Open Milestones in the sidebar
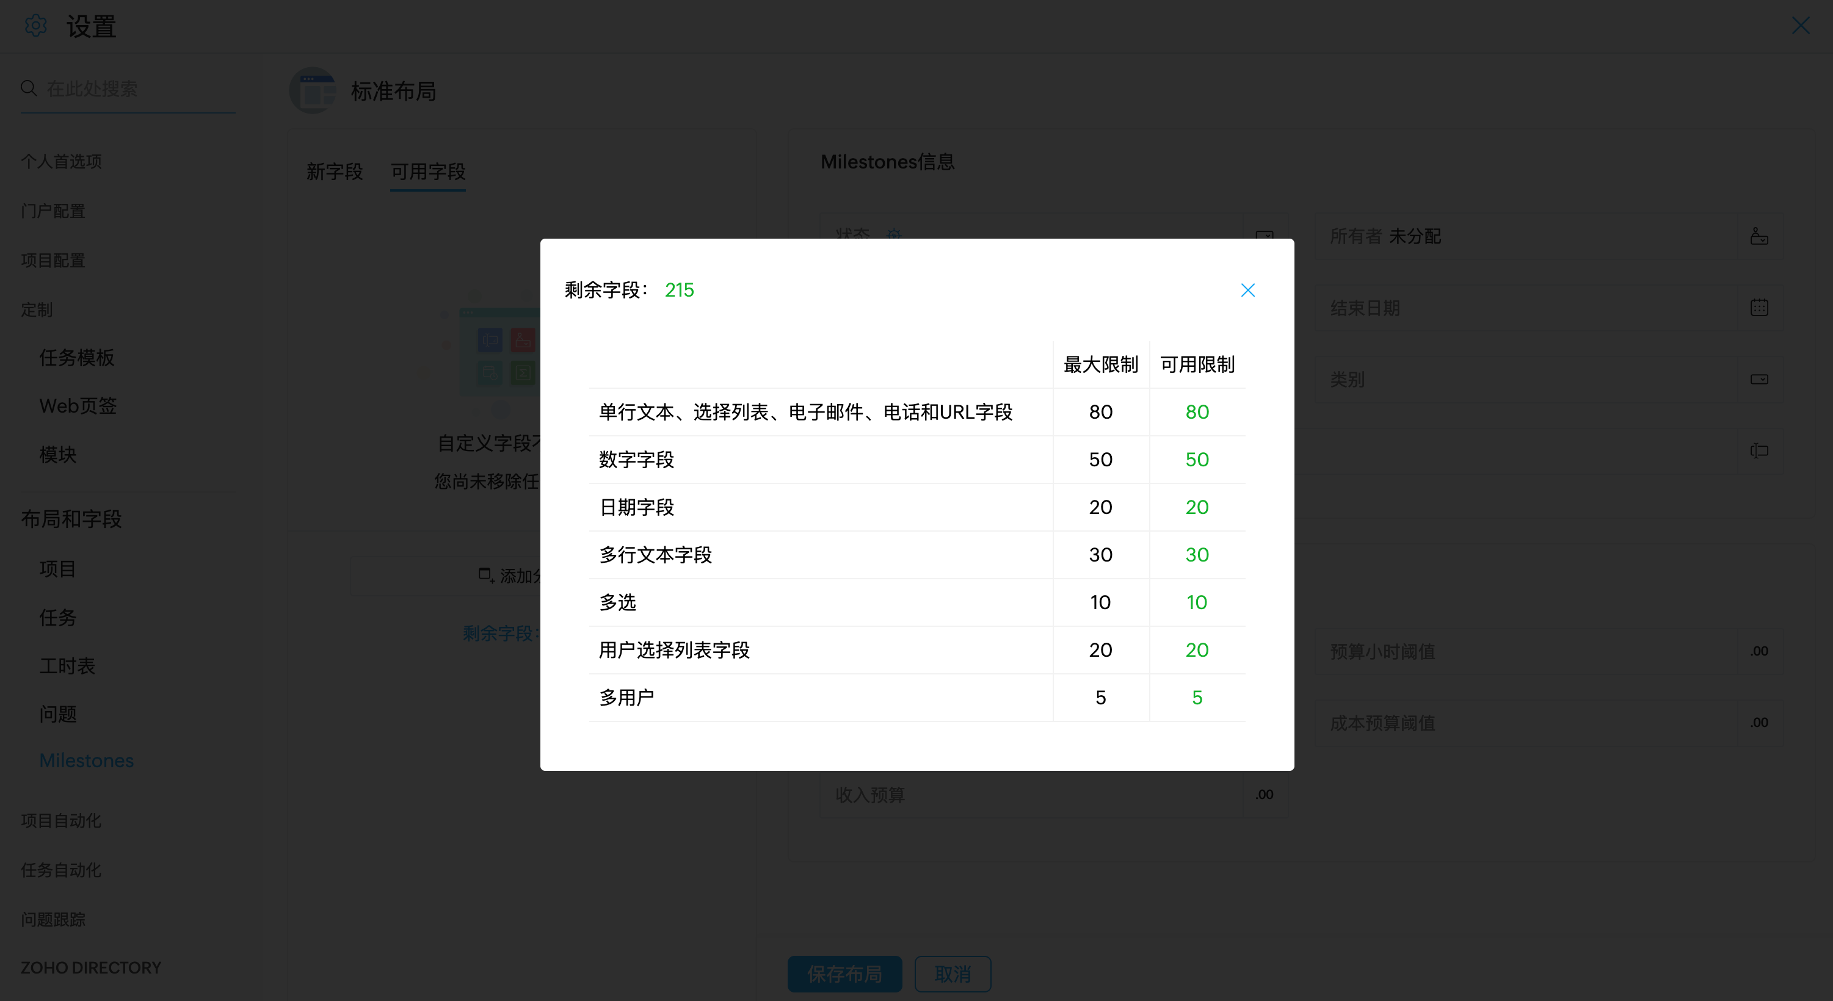This screenshot has width=1833, height=1001. [86, 761]
